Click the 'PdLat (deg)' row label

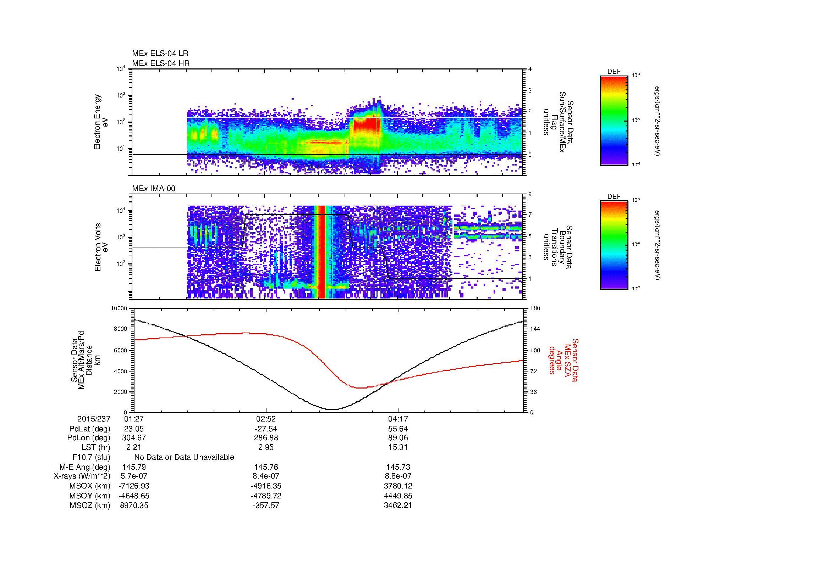[x=90, y=429]
